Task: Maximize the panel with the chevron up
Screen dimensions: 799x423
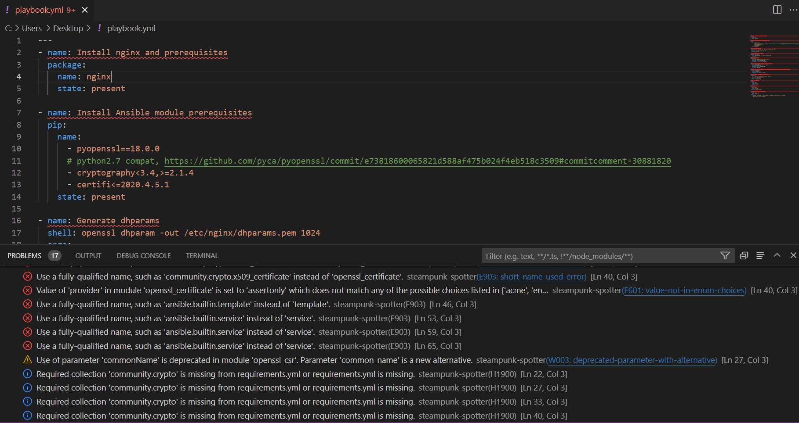Action: pyautogui.click(x=777, y=255)
